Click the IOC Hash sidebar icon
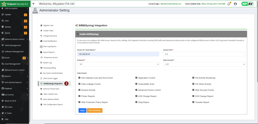 3,107
